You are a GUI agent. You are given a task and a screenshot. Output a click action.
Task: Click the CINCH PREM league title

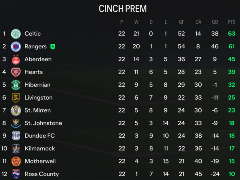[123, 8]
